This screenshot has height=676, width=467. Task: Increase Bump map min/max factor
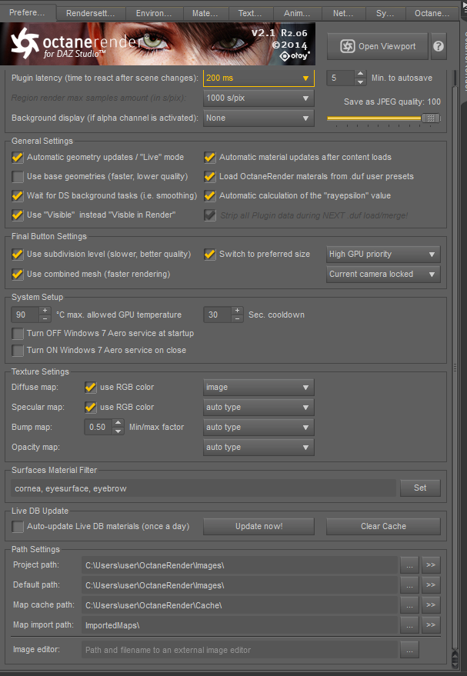[118, 423]
